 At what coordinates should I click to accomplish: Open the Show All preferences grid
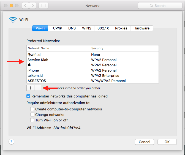[x=43, y=6]
